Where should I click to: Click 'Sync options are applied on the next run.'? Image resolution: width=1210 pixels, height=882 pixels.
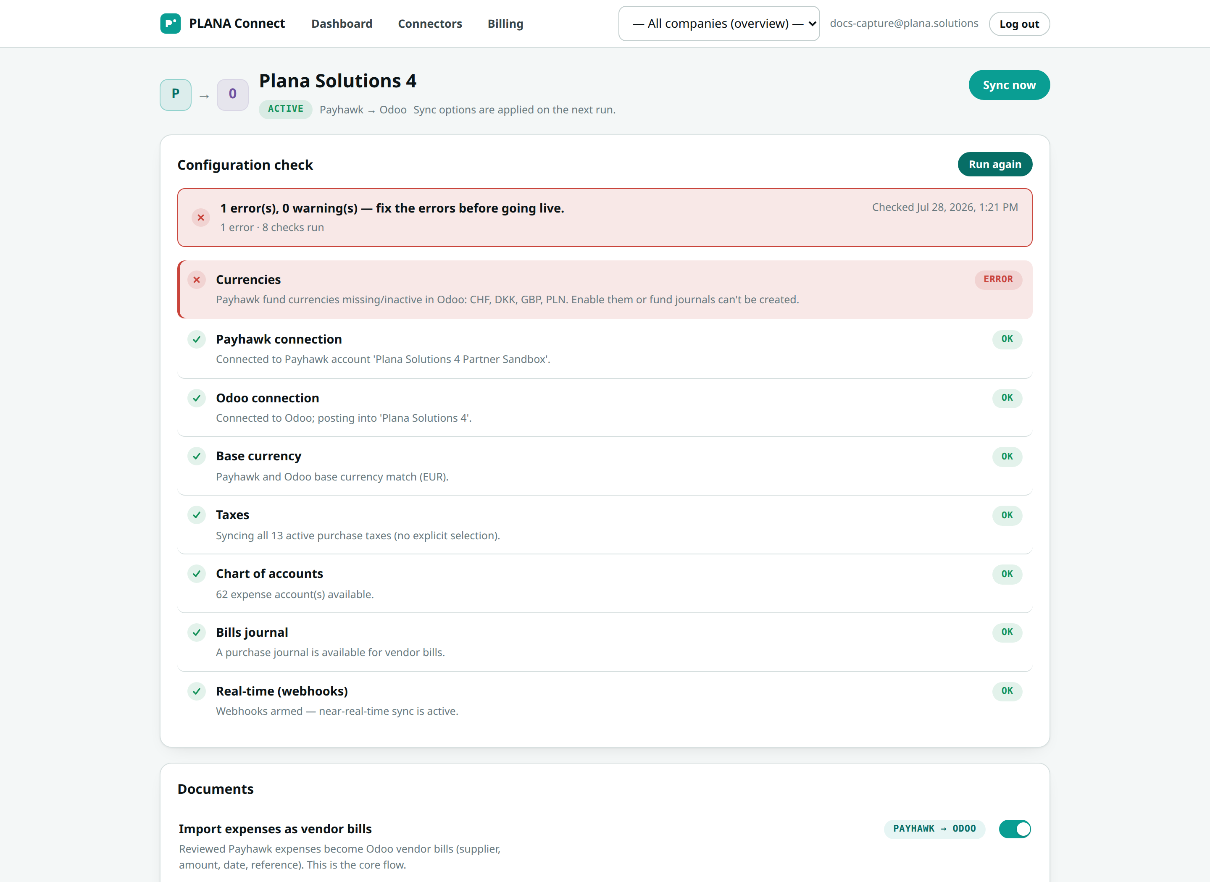tap(514, 110)
